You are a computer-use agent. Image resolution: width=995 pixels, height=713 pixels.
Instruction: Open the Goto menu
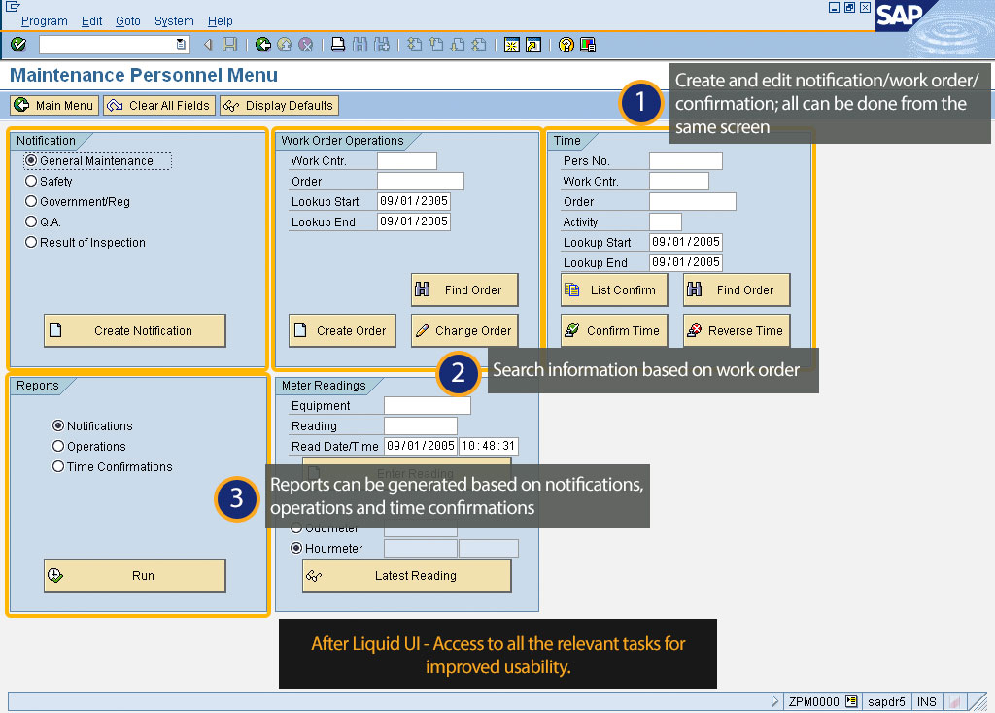pos(127,20)
